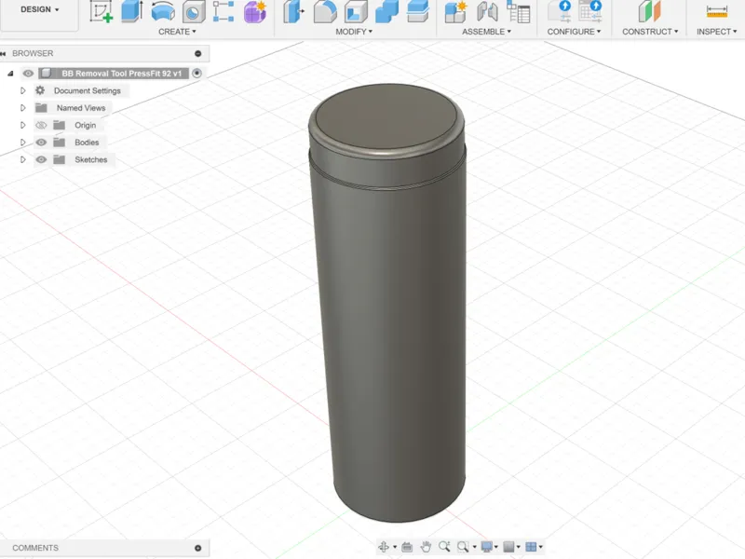
Task: Open the MODIFY menu
Action: coord(354,32)
